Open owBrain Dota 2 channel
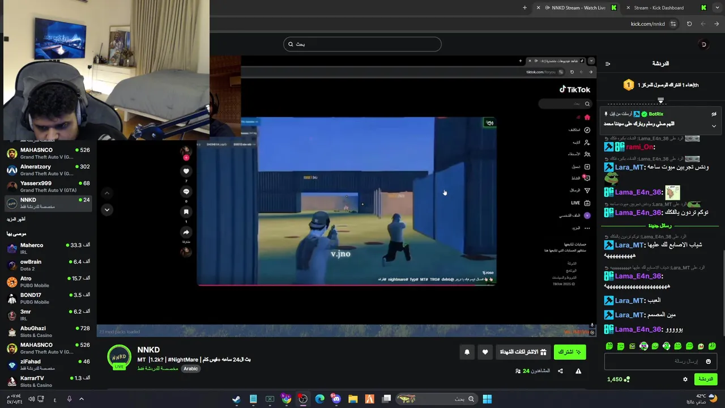 click(48, 265)
